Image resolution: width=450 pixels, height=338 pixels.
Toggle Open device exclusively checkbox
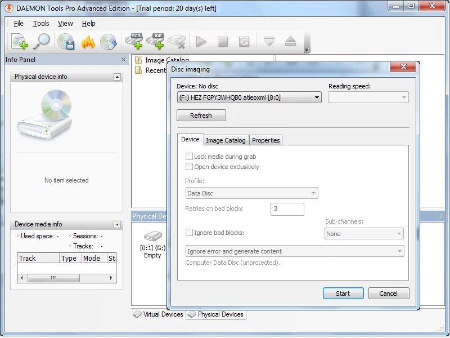(x=189, y=167)
